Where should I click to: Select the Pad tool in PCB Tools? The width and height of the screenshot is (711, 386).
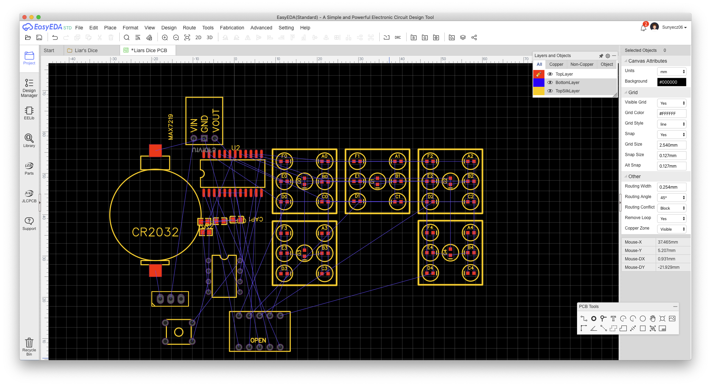tap(593, 318)
